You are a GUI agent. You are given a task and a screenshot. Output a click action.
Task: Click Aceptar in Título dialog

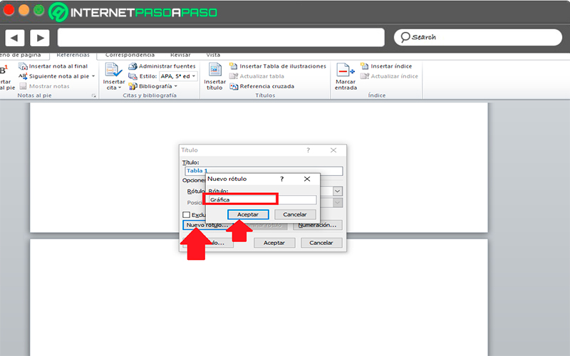pos(274,243)
